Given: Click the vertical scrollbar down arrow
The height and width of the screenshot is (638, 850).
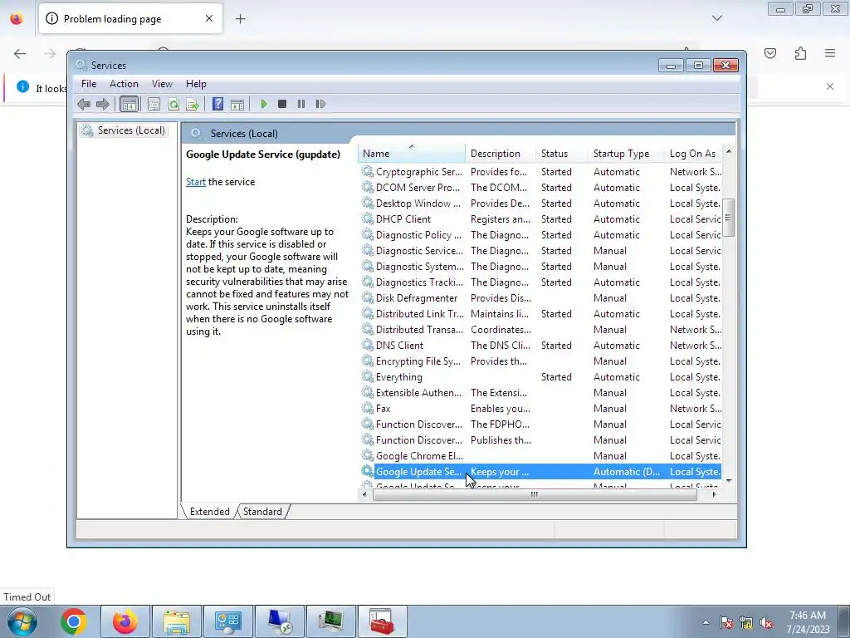Looking at the screenshot, I should 729,481.
